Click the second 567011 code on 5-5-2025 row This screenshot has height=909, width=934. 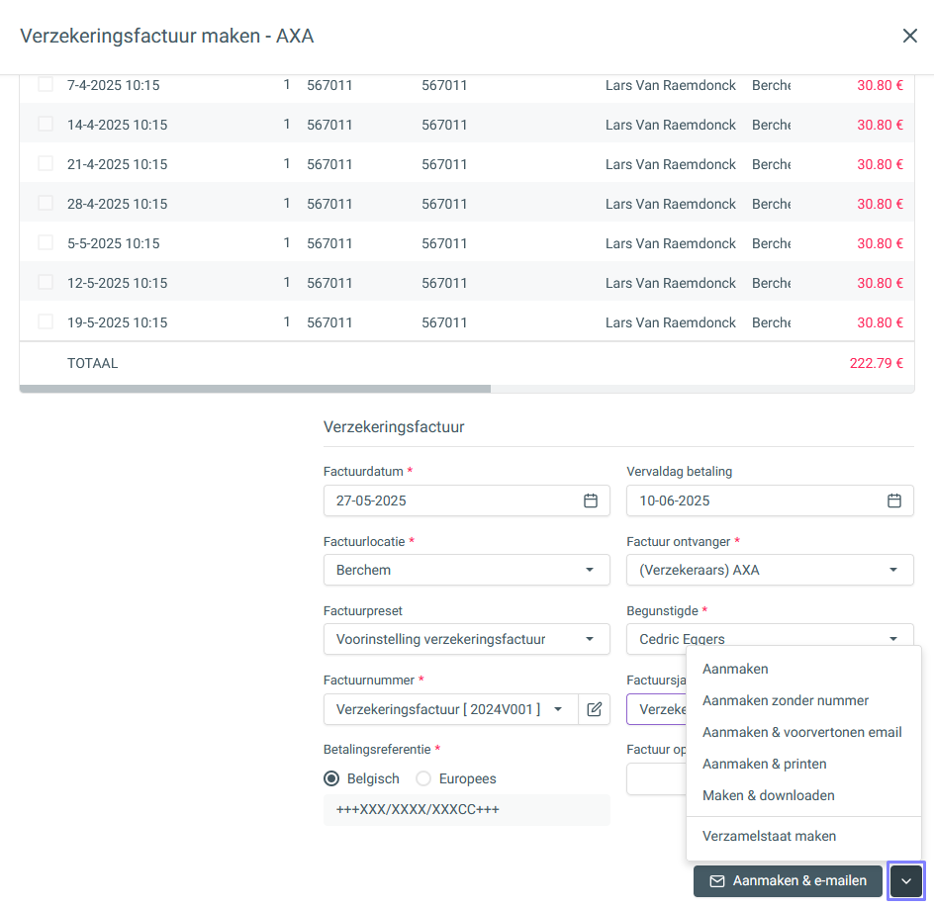pos(444,243)
